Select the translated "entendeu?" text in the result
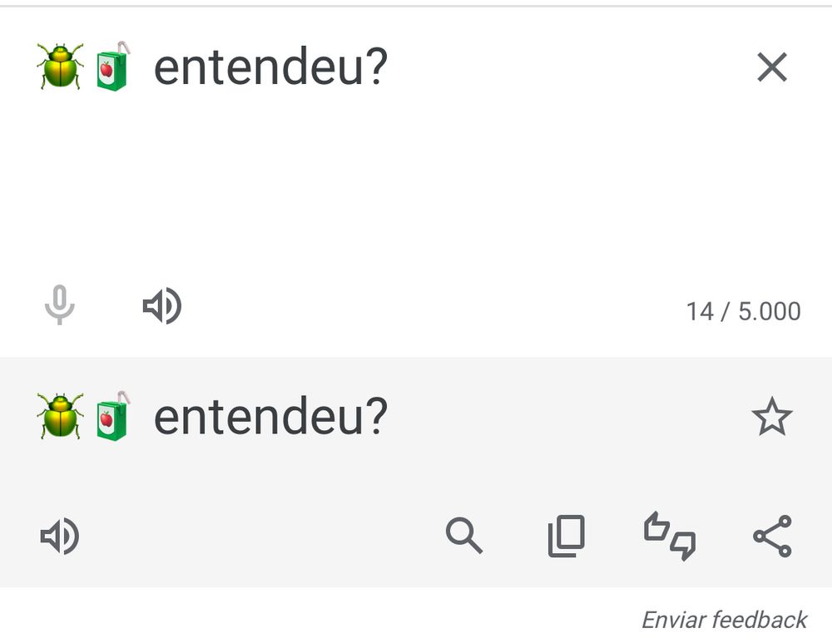This screenshot has height=643, width=832. point(270,418)
